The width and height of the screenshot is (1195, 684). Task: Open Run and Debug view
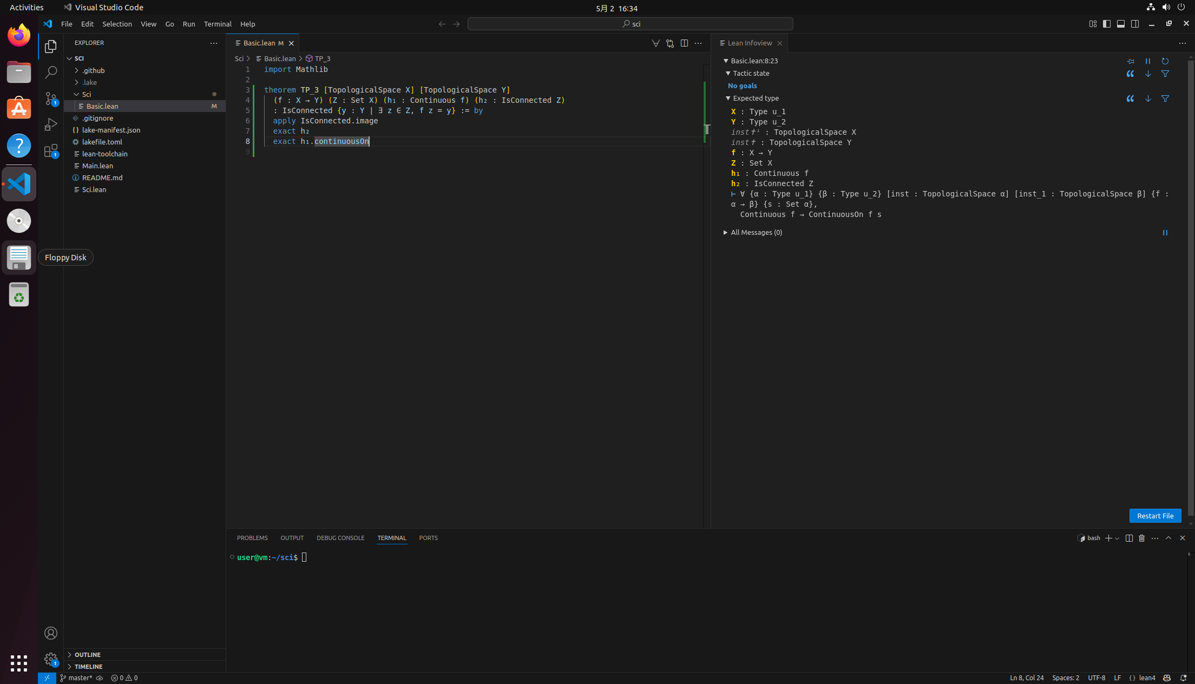click(x=51, y=124)
